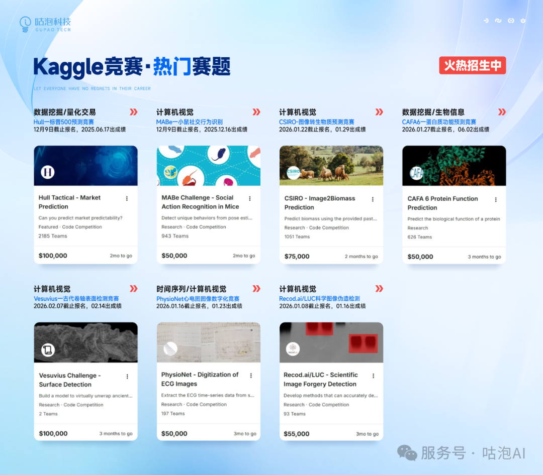Click the title CAFA 6 Protein Function Prediction
The image size is (543, 475).
coord(442,203)
